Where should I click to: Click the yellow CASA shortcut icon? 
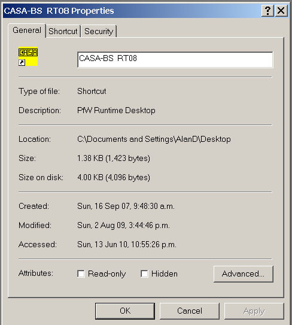coord(28,57)
